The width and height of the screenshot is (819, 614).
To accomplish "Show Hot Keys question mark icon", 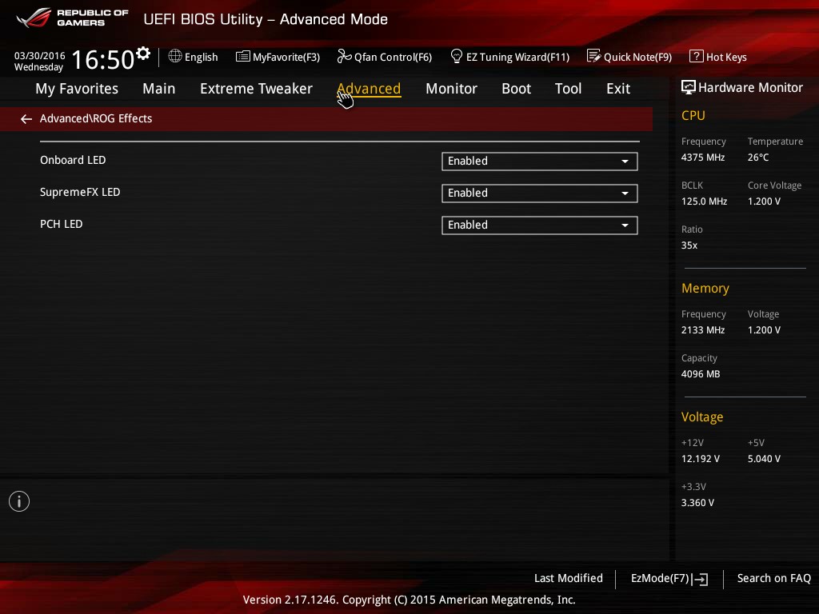I will click(x=697, y=56).
